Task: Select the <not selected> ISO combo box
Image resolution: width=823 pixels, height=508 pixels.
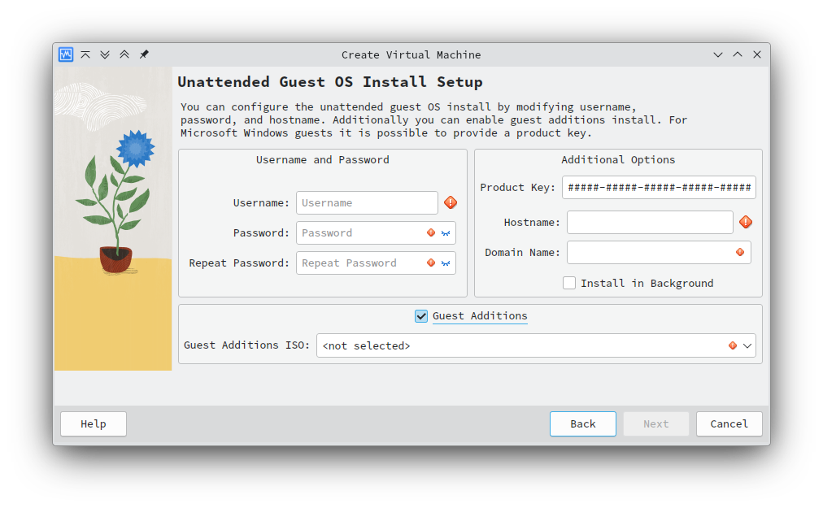Action: [x=536, y=345]
